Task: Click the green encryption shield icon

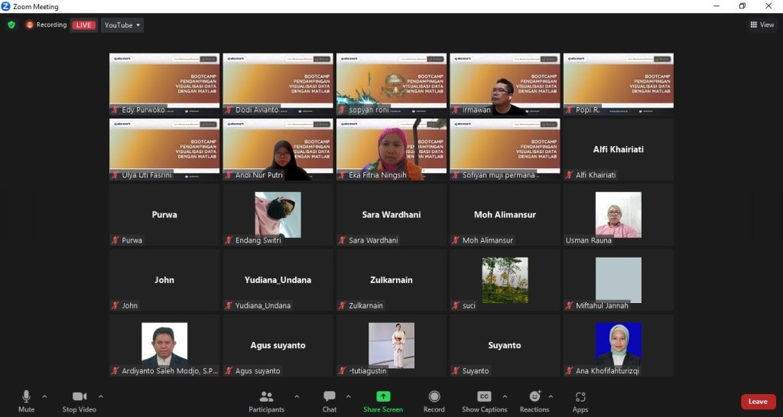Action: 11,24
